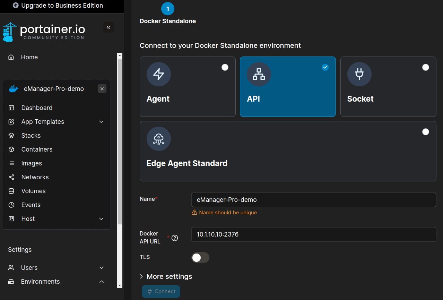Expand the App Templates chevron
Viewport: 443px width, 300px height.
click(x=101, y=122)
